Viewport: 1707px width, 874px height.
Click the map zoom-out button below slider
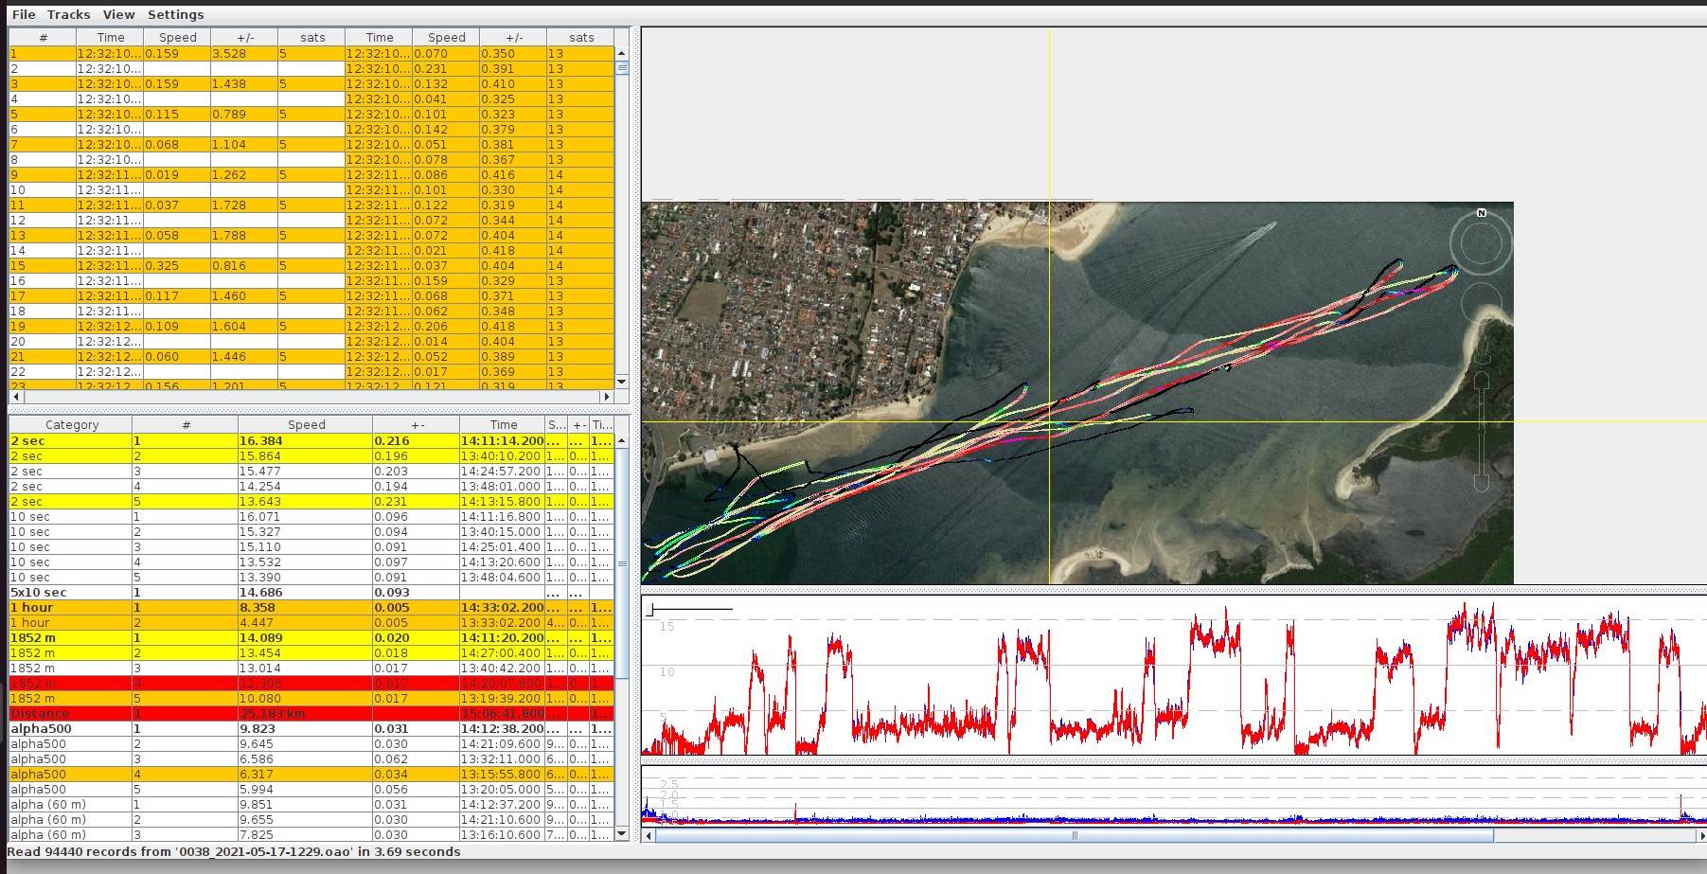click(x=1482, y=483)
